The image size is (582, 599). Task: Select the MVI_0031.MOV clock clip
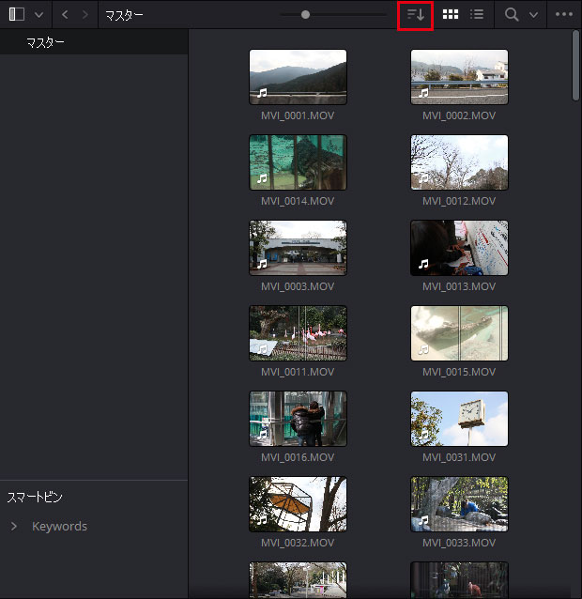pos(459,419)
